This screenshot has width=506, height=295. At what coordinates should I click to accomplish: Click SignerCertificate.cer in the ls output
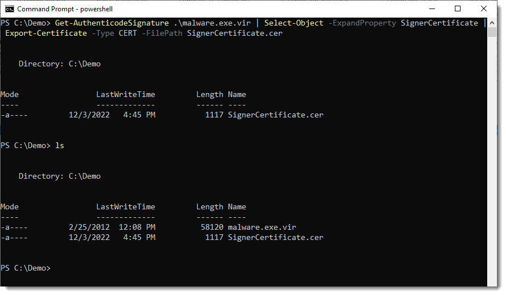[275, 238]
